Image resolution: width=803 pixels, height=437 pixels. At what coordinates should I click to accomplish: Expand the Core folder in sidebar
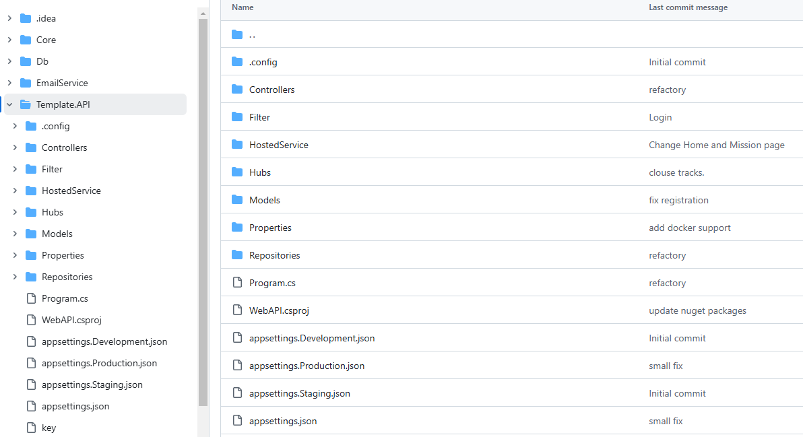point(9,40)
